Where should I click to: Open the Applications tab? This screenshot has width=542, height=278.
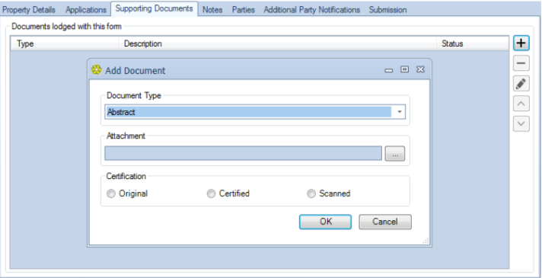click(x=86, y=10)
